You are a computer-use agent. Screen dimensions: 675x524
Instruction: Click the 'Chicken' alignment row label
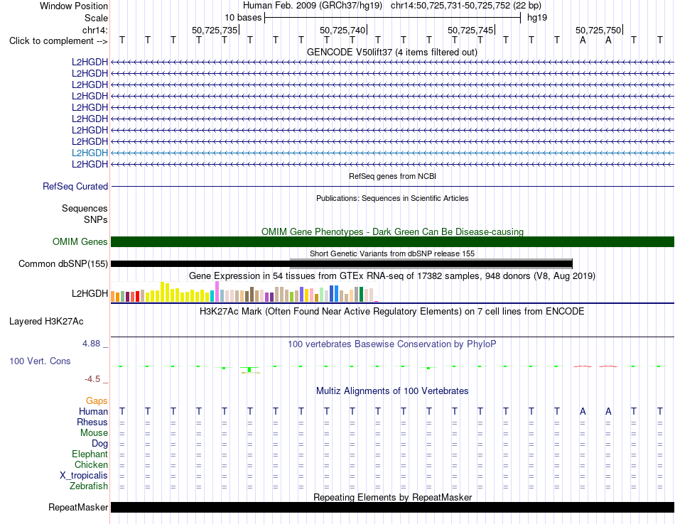(x=91, y=464)
